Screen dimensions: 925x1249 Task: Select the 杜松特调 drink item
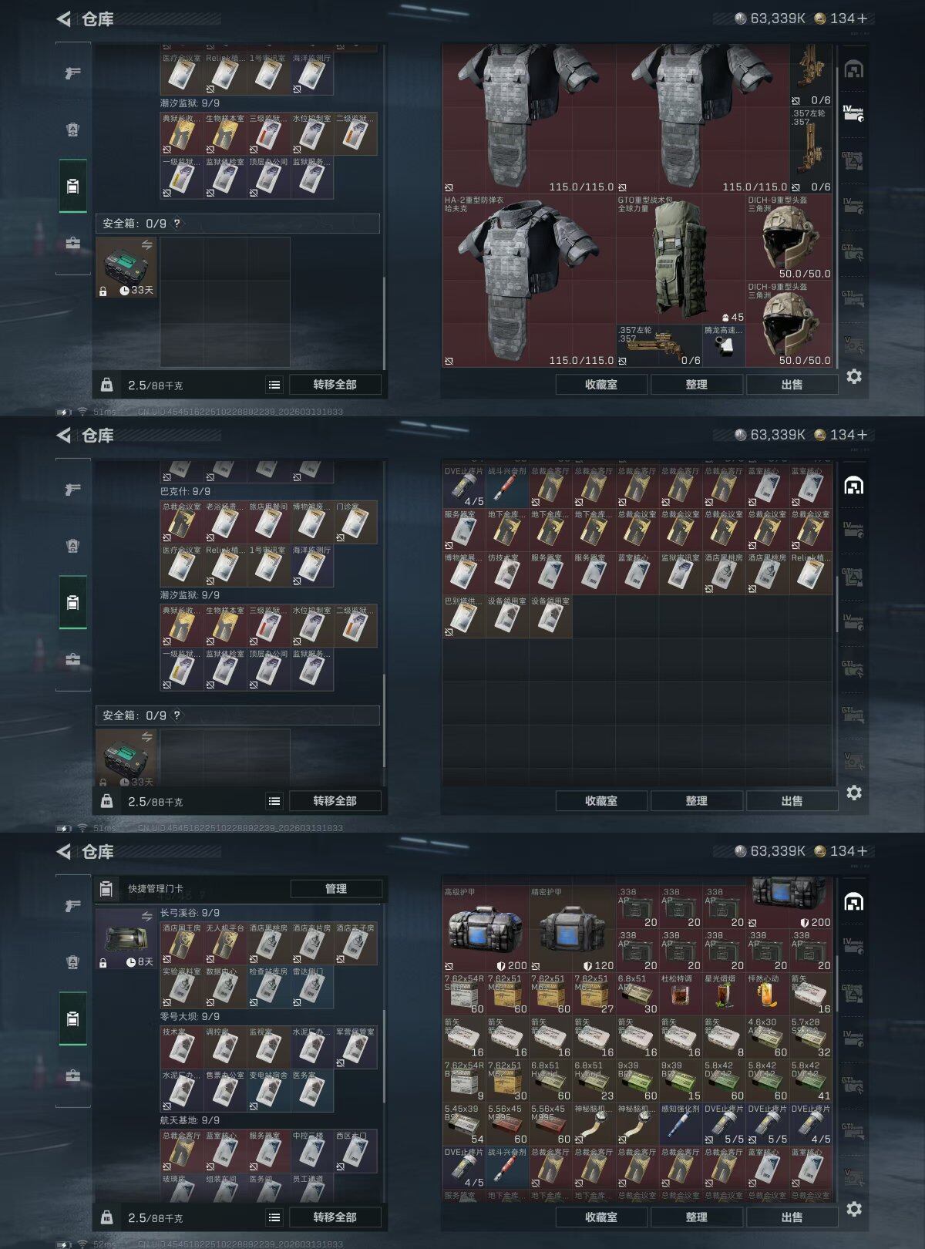681,993
